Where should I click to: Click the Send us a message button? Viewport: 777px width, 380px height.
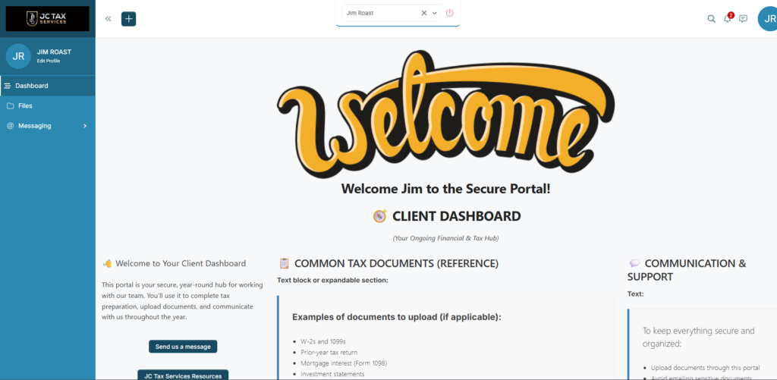[183, 347]
